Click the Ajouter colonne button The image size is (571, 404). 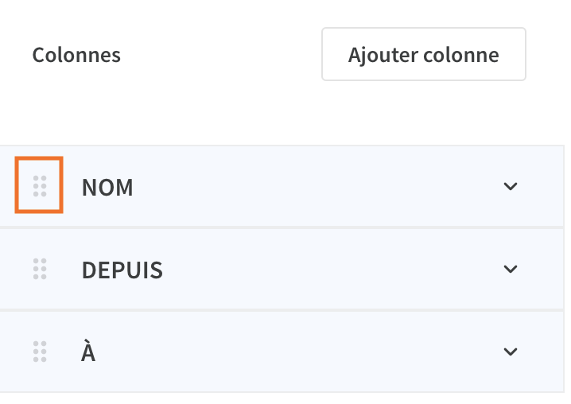click(x=424, y=54)
